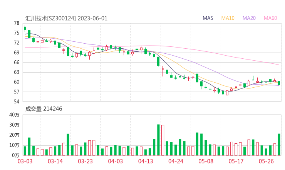Click the 75 price axis label
285x170 pixels.
tap(17, 33)
